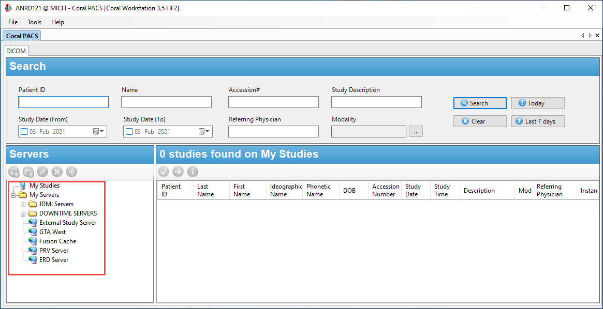Image resolution: width=603 pixels, height=309 pixels.
Task: Open the Study Date (From) calendar dropdown
Action: point(98,132)
